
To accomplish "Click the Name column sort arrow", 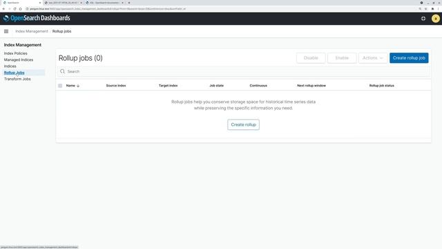I will [x=78, y=86].
